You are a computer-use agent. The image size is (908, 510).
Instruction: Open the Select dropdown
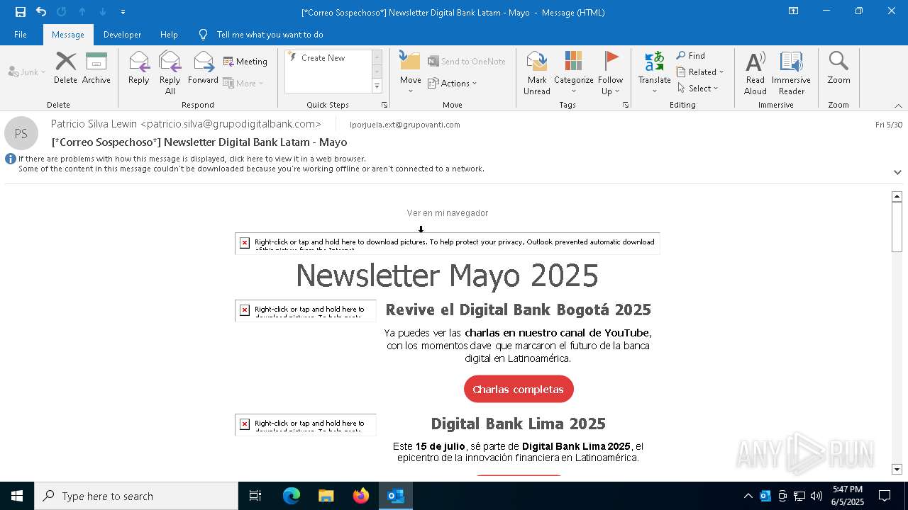coord(698,88)
